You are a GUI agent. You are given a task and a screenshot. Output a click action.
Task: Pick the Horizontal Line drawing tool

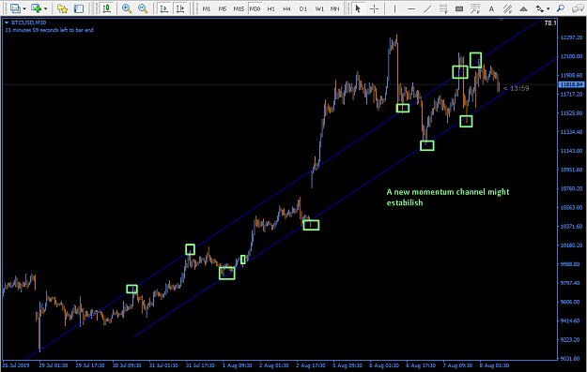pos(411,8)
